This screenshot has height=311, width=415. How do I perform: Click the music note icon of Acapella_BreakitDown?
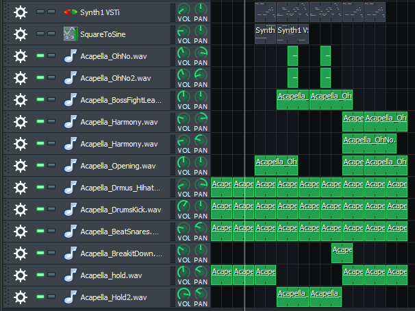pos(71,253)
